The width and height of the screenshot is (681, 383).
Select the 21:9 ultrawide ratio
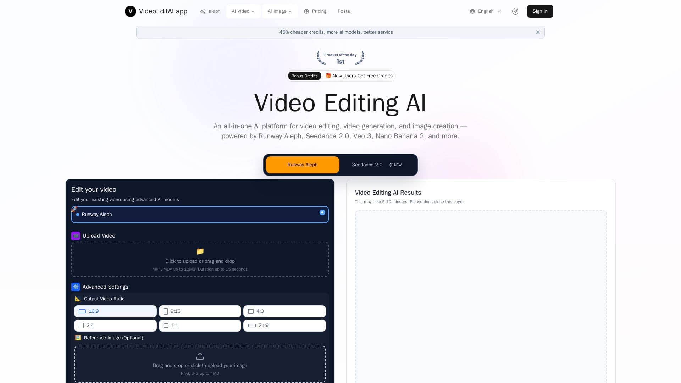click(284, 326)
